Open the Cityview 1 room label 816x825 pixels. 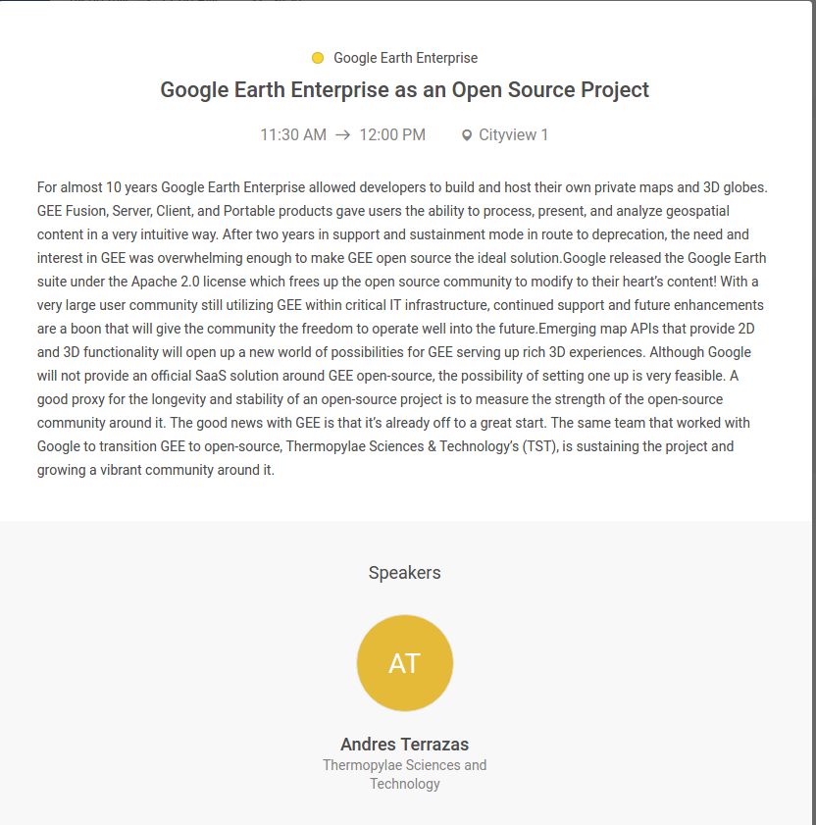[x=514, y=135]
